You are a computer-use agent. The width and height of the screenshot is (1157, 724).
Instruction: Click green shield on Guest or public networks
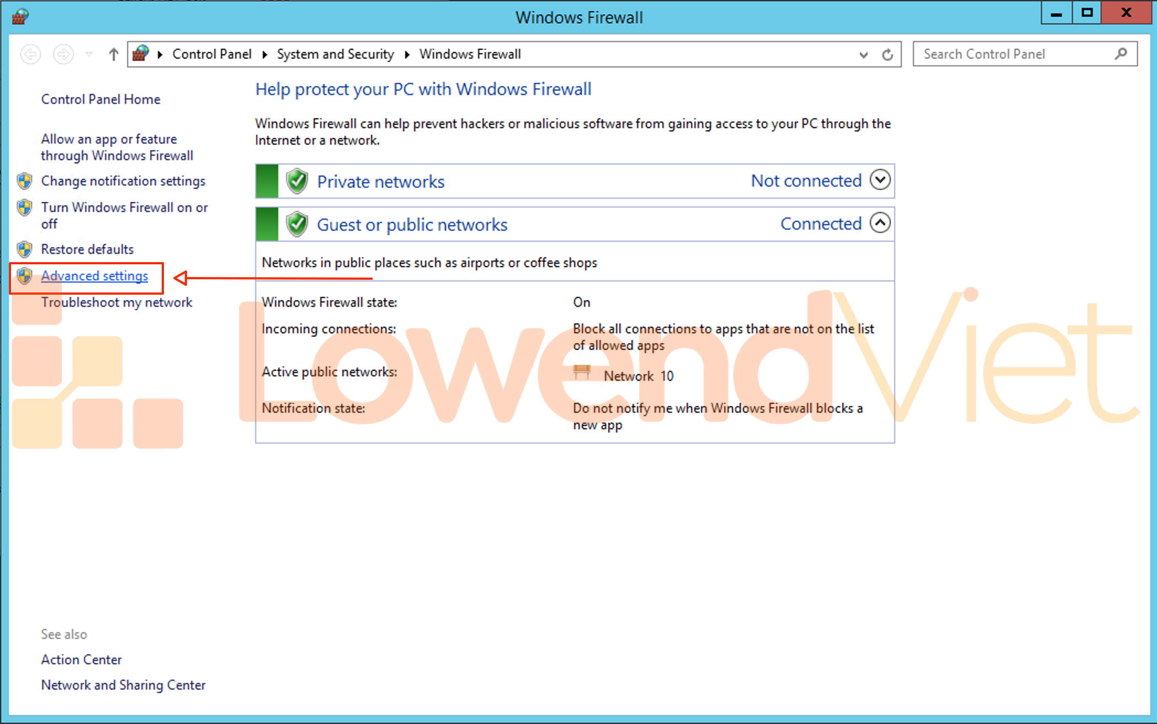tap(297, 224)
